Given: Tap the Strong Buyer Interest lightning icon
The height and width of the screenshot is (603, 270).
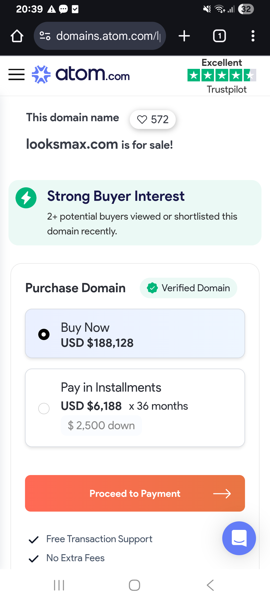Looking at the screenshot, I should click(x=26, y=198).
